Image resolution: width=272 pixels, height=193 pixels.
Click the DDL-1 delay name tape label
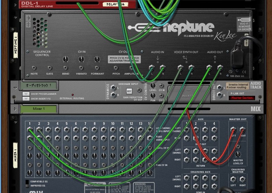(x=115, y=4)
